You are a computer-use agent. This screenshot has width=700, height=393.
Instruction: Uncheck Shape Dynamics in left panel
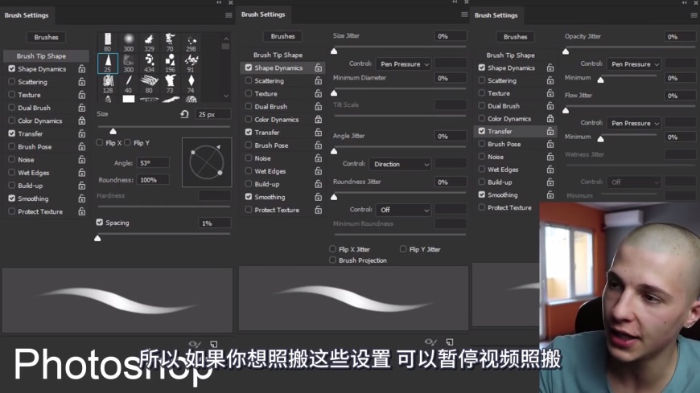coord(11,68)
